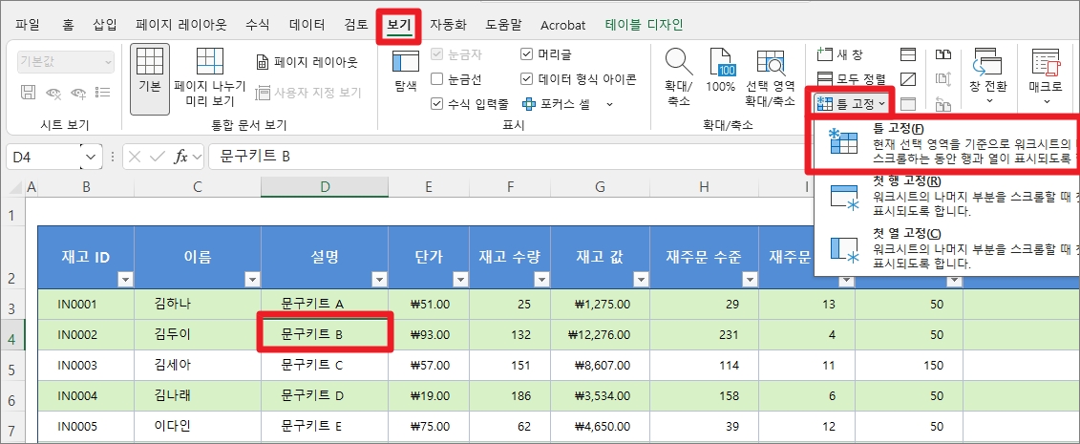Toggle the 머리글 headings checkbox
1080x444 pixels.
(527, 54)
